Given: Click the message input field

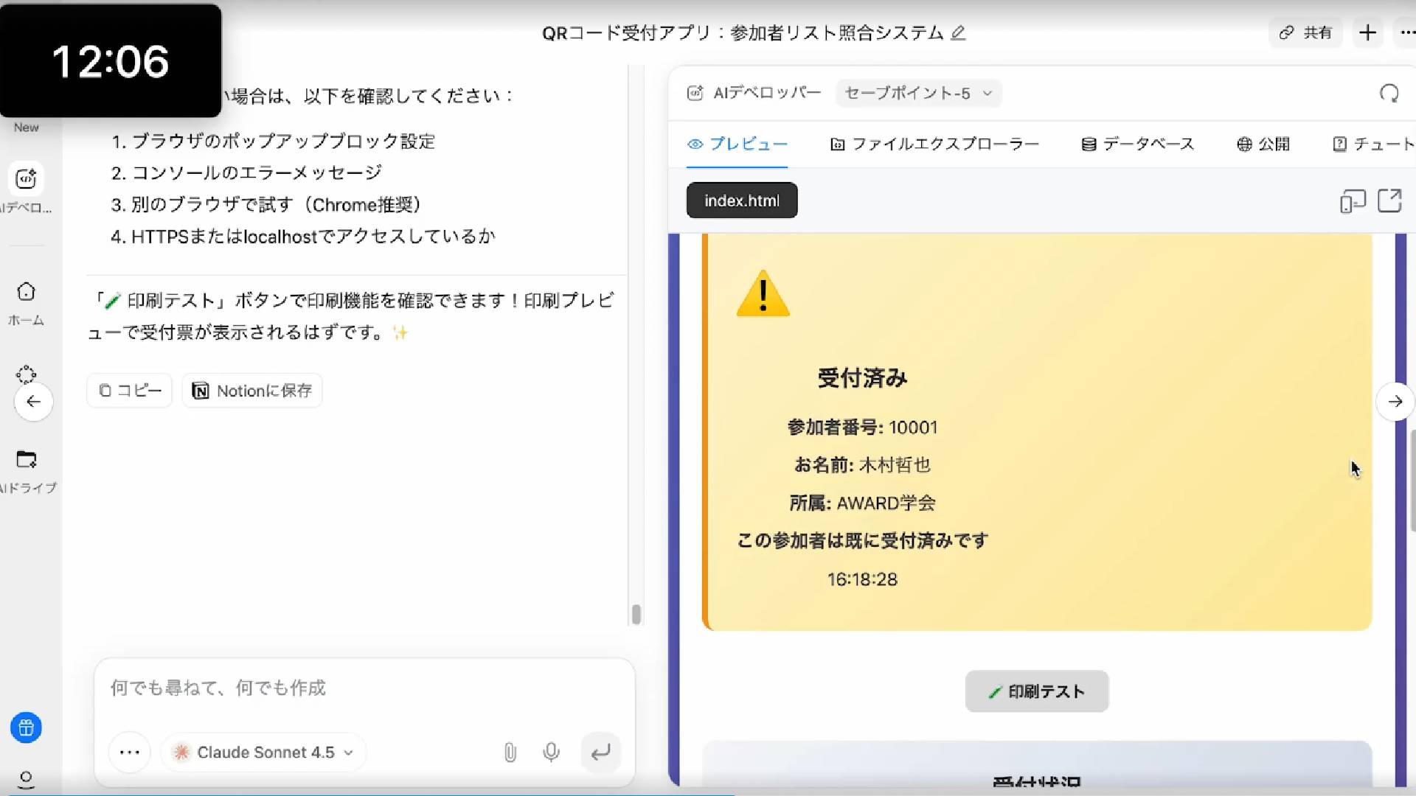Looking at the screenshot, I should tap(364, 688).
